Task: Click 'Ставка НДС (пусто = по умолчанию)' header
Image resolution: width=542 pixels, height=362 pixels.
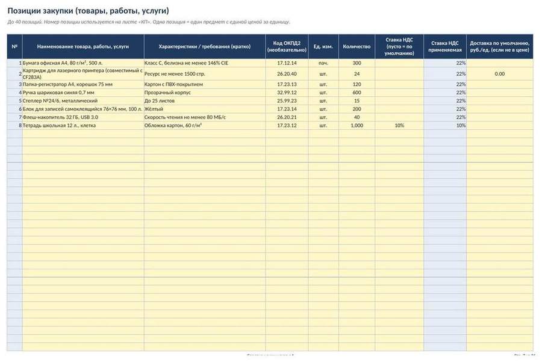Action: point(399,46)
